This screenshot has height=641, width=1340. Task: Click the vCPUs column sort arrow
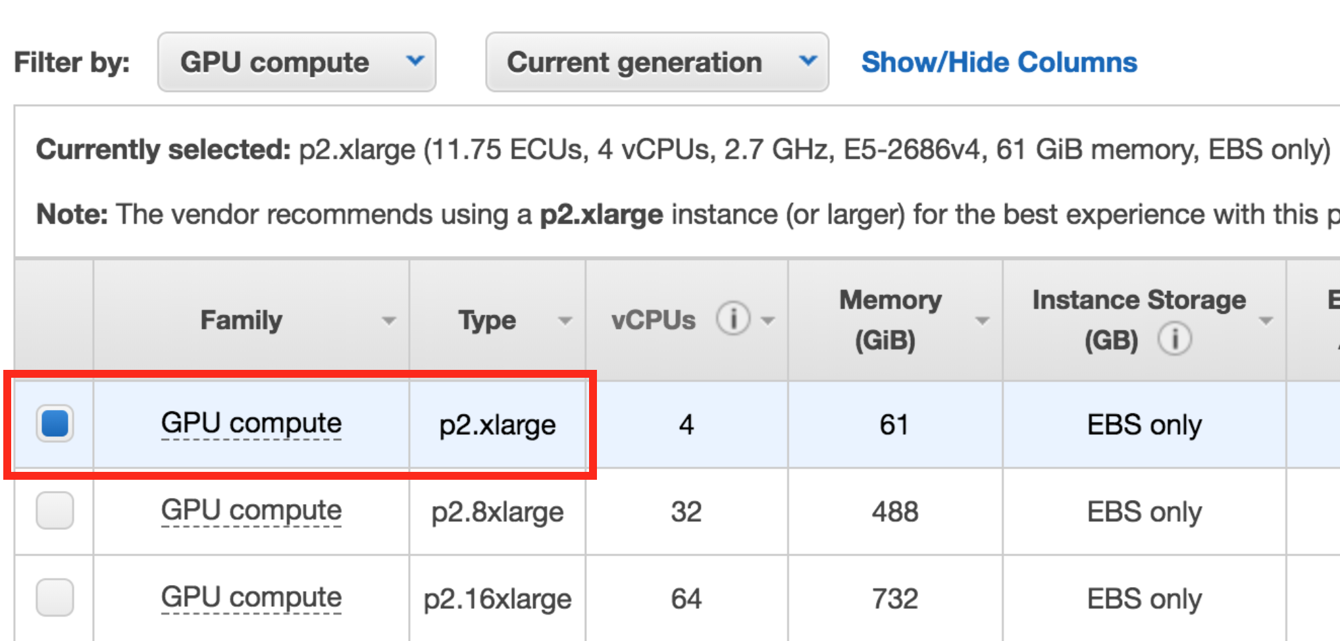[x=767, y=321]
